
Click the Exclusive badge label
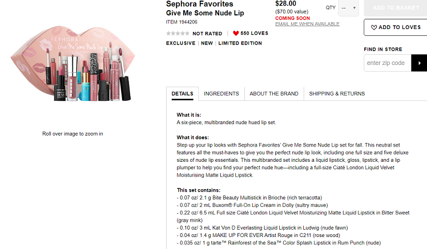click(180, 43)
